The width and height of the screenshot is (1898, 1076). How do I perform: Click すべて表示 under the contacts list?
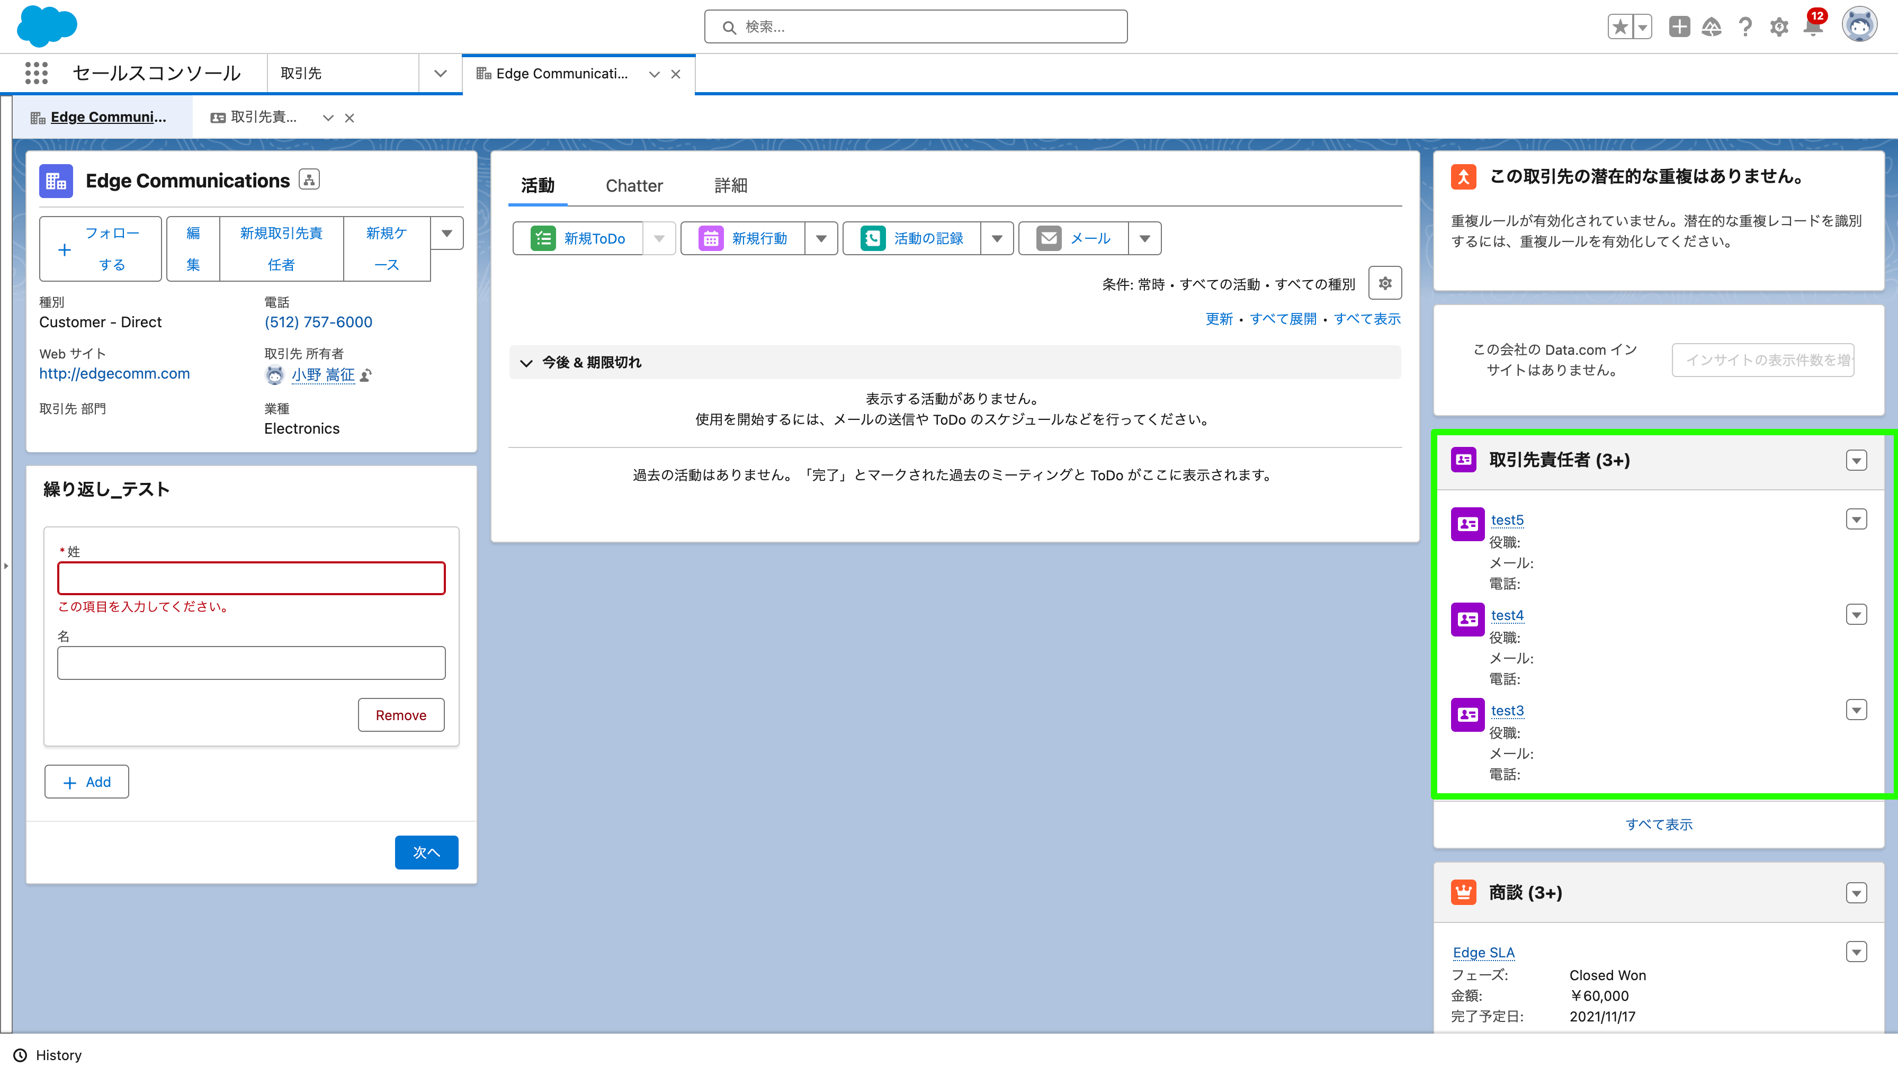[1659, 824]
